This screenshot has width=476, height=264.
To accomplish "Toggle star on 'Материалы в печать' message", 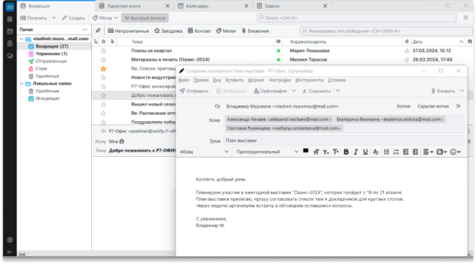I will [x=103, y=60].
